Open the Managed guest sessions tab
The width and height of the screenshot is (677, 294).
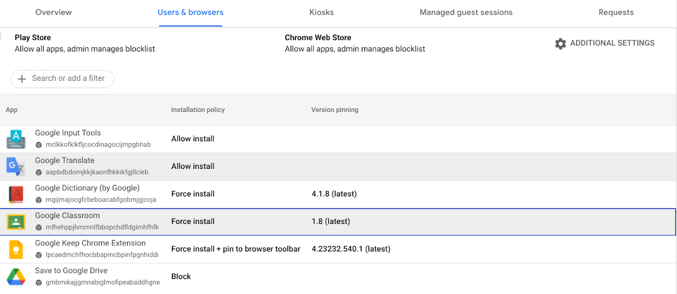(466, 13)
